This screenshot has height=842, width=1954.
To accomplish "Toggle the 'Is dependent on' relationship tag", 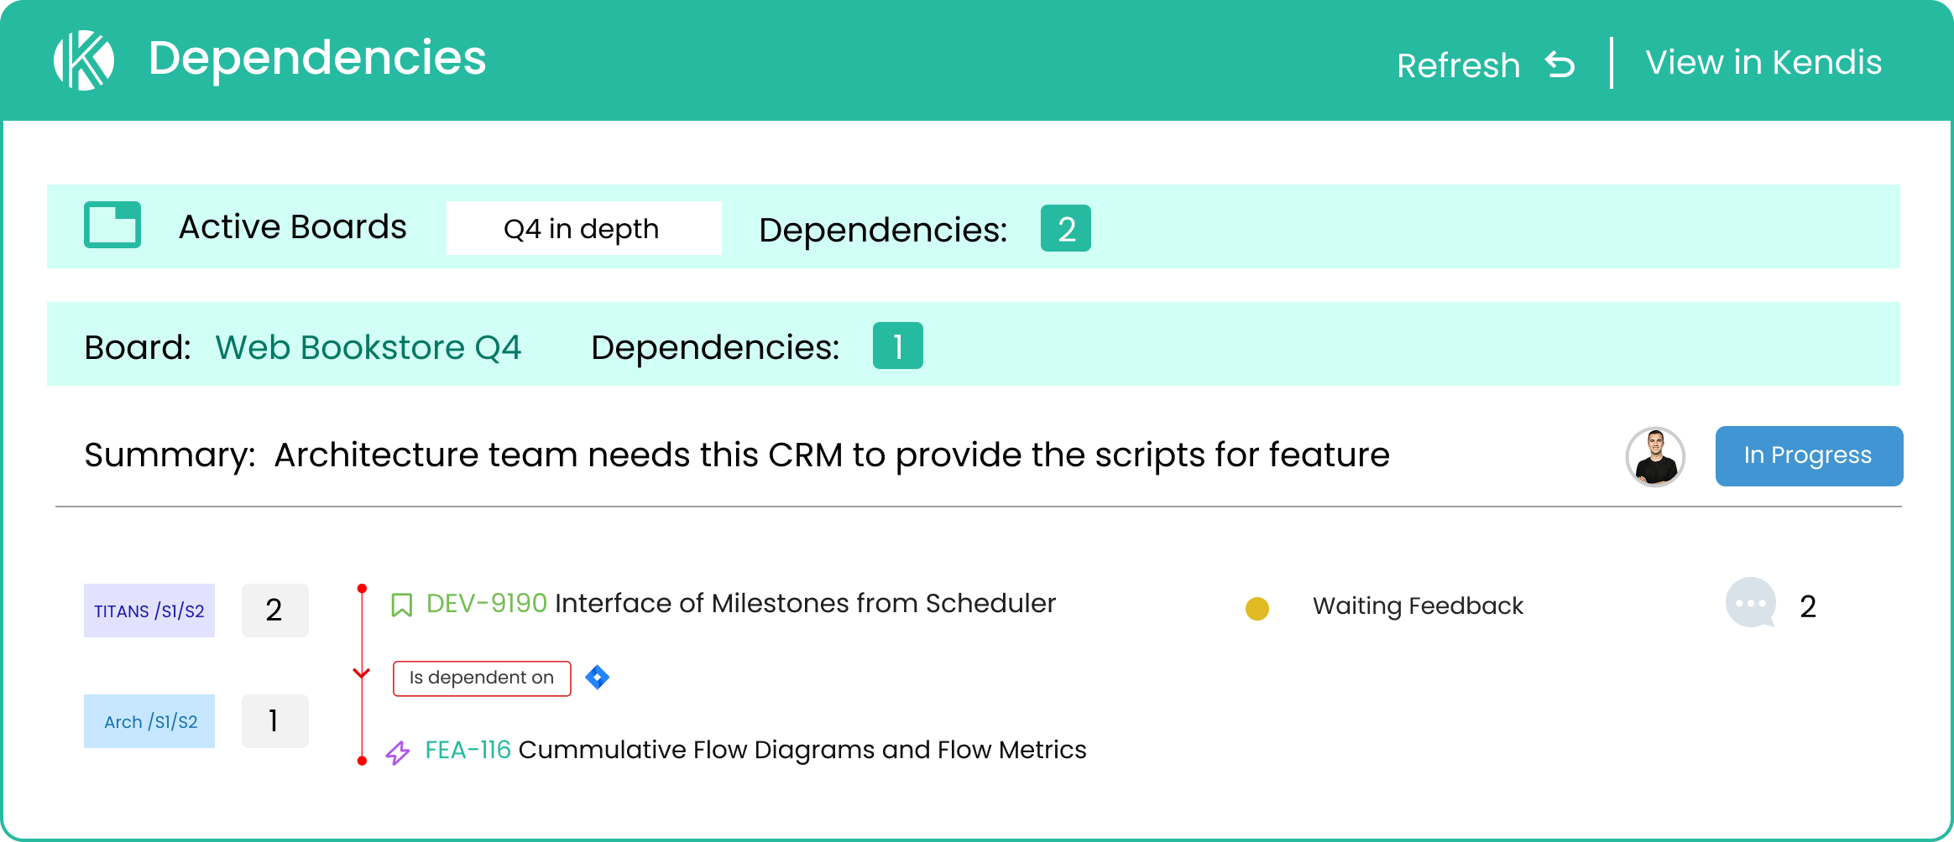I will tap(481, 678).
